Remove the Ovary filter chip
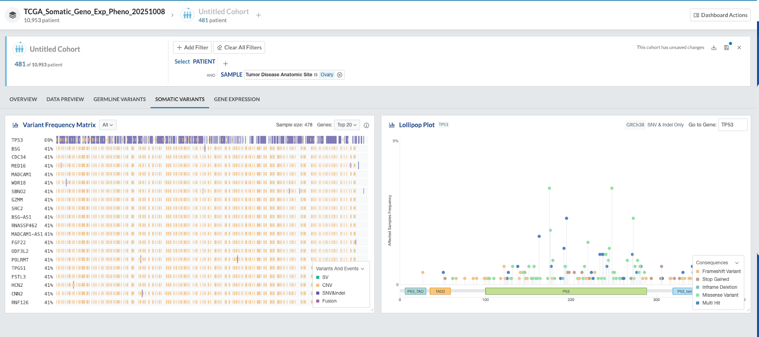Viewport: 759px width, 337px height. pos(340,75)
